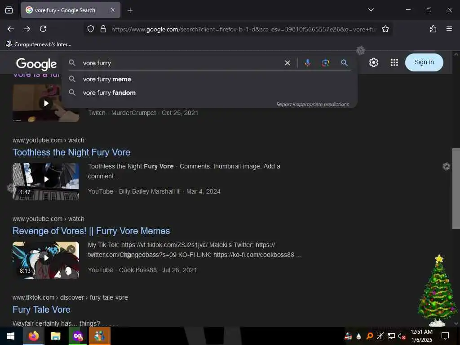Focus the Google search text field
460x345 pixels.
pos(182,63)
